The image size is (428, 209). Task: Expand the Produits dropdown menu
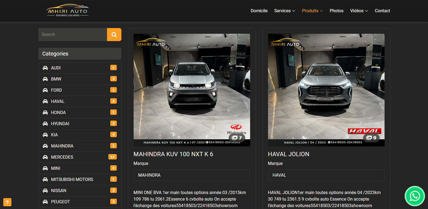click(x=312, y=11)
